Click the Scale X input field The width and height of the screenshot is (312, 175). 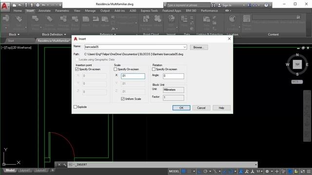click(x=133, y=76)
